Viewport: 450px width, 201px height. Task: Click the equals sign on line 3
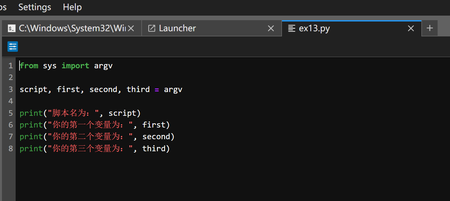pos(157,89)
